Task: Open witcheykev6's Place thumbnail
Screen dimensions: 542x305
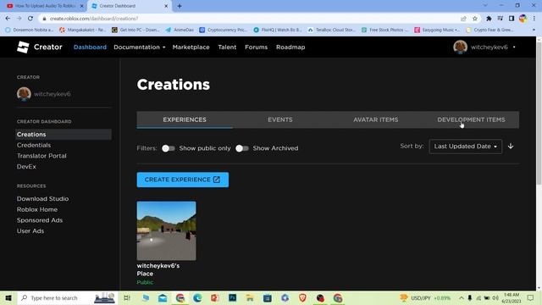Action: point(166,230)
